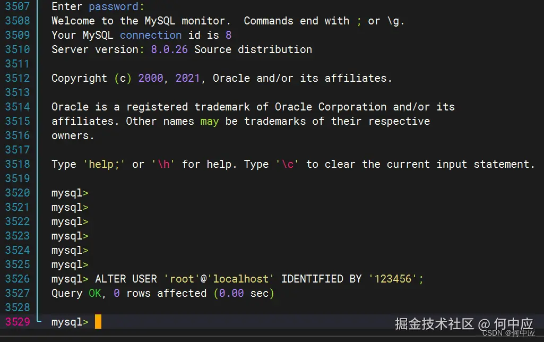Click copyright year 2021

pyautogui.click(x=188, y=78)
